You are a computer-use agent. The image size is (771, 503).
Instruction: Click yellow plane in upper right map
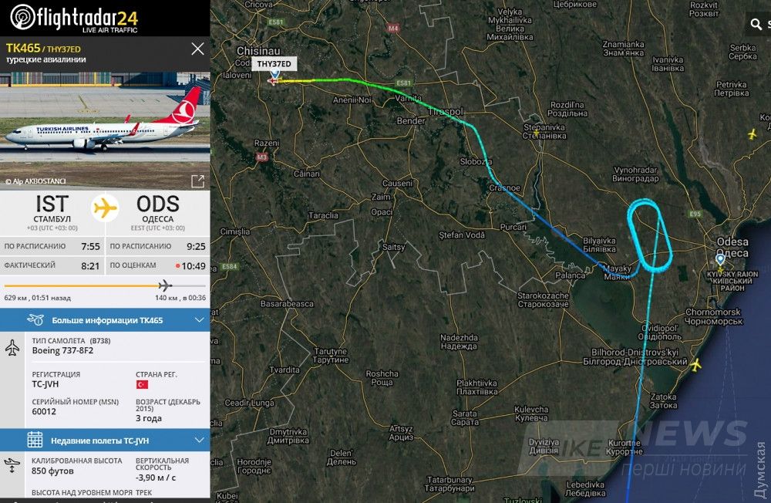pos(752,134)
